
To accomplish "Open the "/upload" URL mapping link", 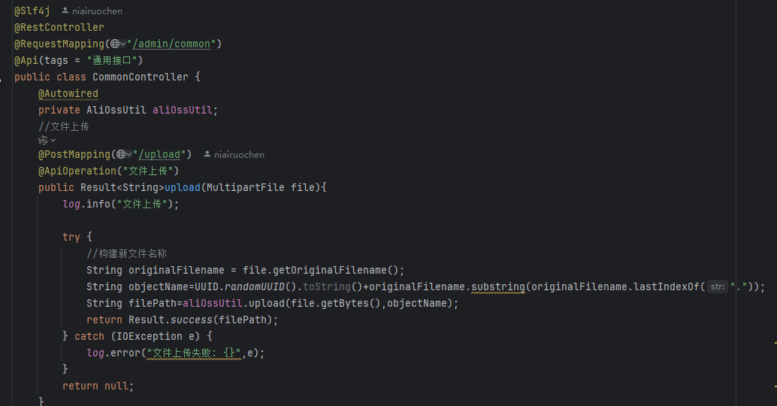I will 159,155.
